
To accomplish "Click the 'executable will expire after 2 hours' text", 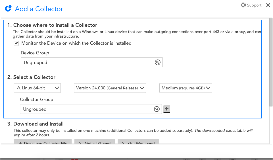I will point(133,133).
